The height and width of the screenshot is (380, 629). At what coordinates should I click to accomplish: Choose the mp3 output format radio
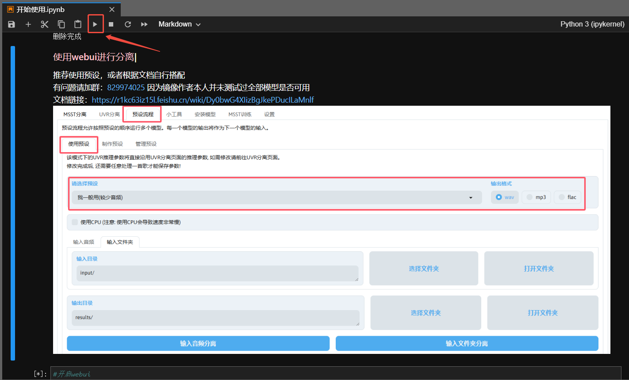pos(536,197)
